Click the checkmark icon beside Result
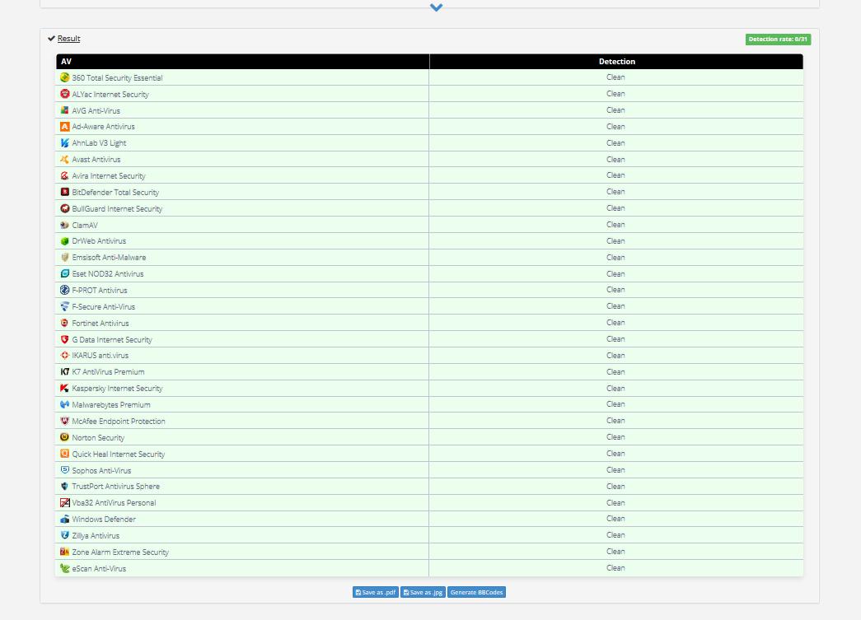This screenshot has width=861, height=620. [x=52, y=39]
